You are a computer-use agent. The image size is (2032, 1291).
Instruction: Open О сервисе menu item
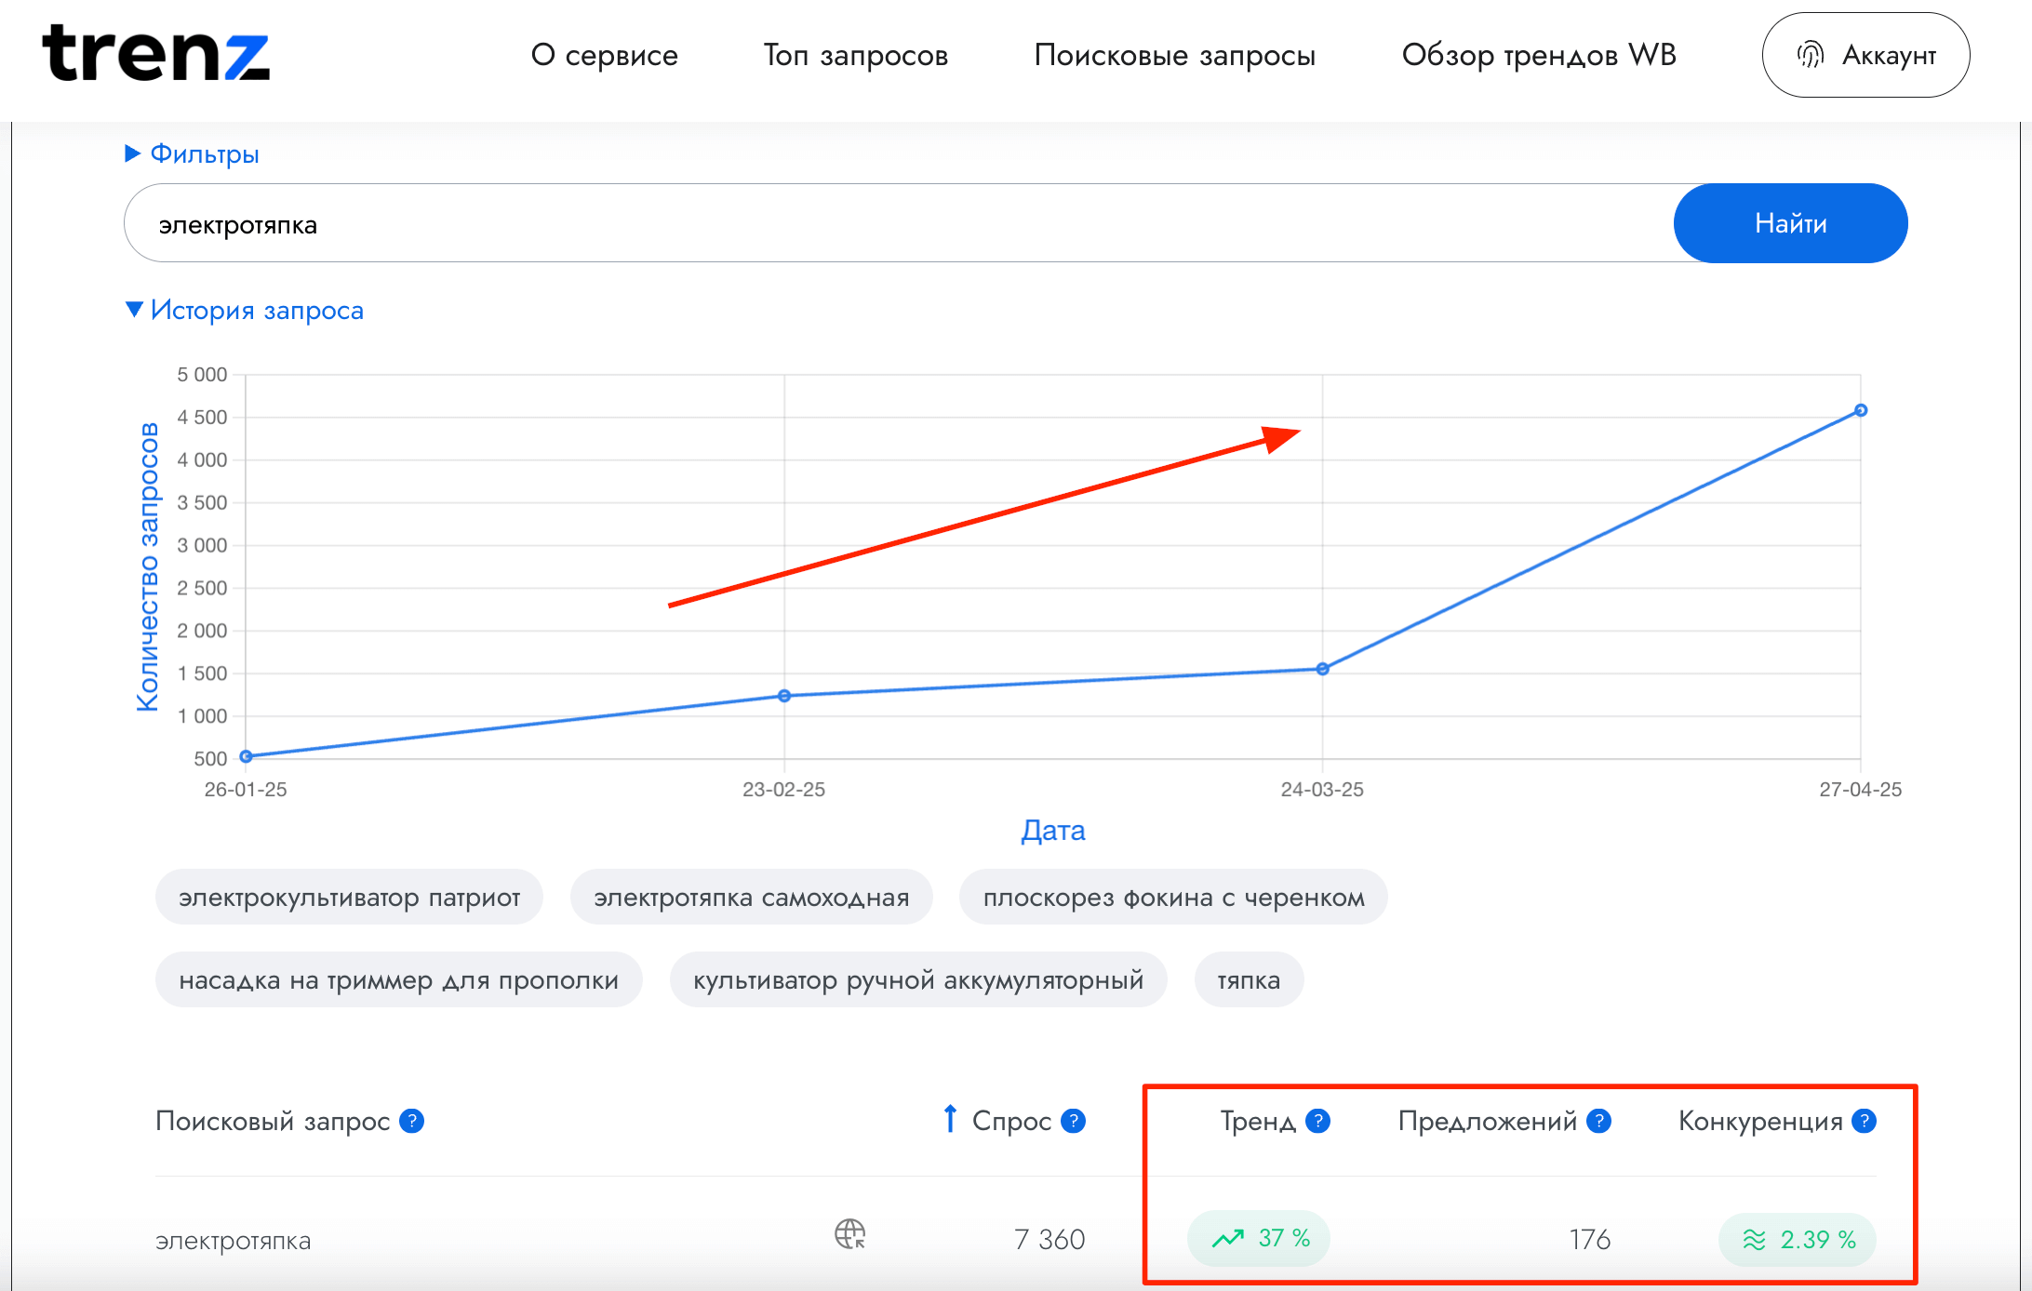pos(604,55)
